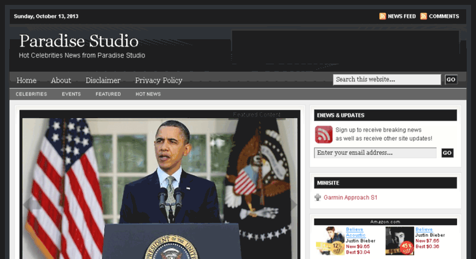The width and height of the screenshot is (476, 259).
Task: Open the About page
Action: click(61, 80)
